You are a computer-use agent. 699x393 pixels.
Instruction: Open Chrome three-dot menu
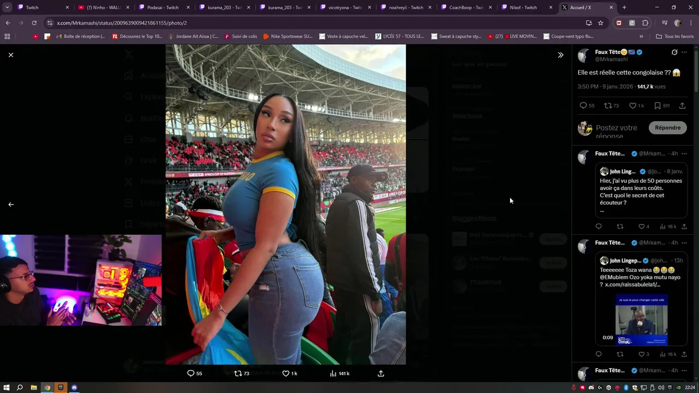(691, 23)
